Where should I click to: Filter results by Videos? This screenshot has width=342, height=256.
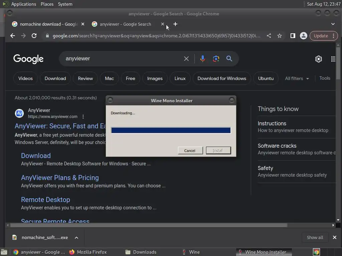click(x=25, y=78)
